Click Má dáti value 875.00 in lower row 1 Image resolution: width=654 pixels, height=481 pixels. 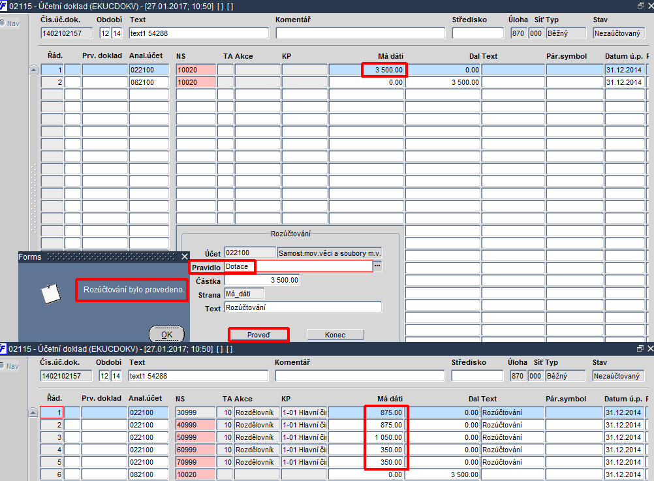click(366, 412)
